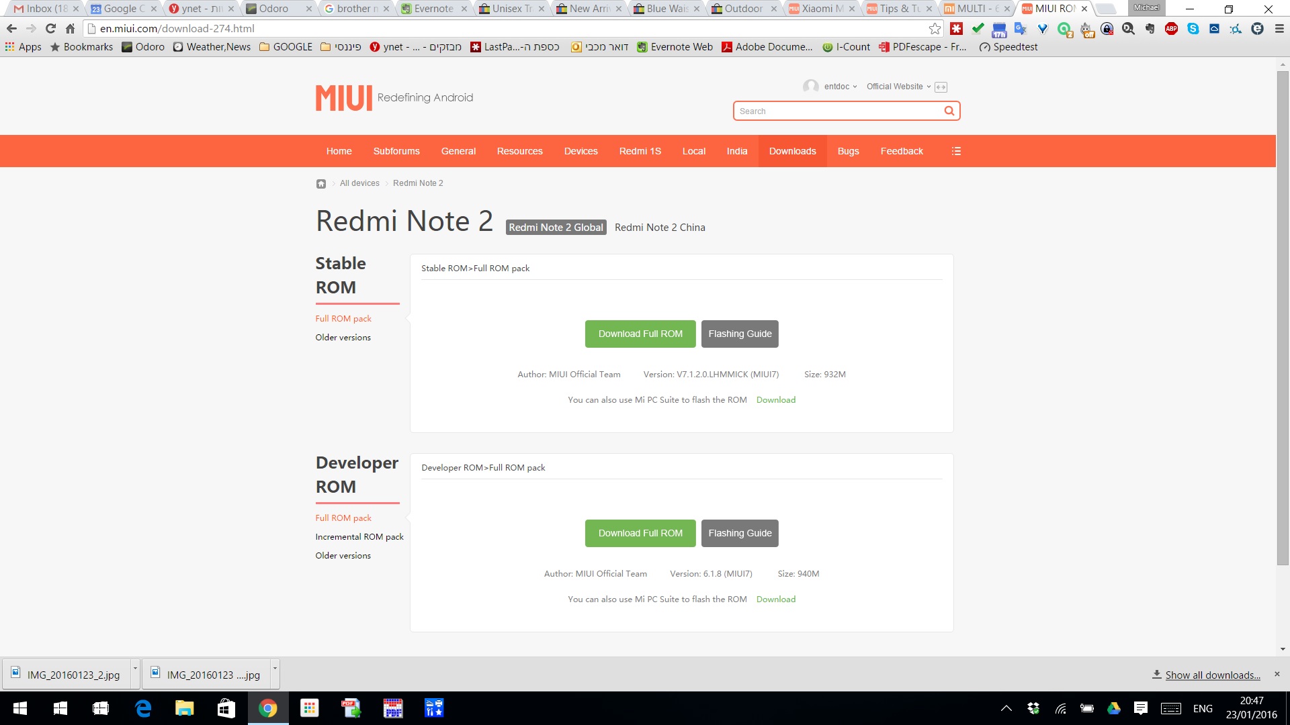Screen dimensions: 1290x725
Task: Open Flashing Guide for Stable ROM
Action: pos(740,334)
